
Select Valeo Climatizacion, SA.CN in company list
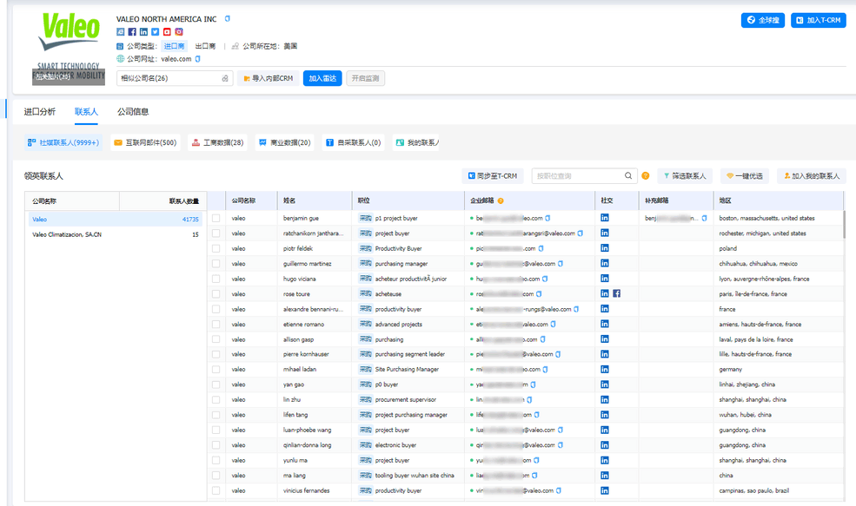click(67, 234)
